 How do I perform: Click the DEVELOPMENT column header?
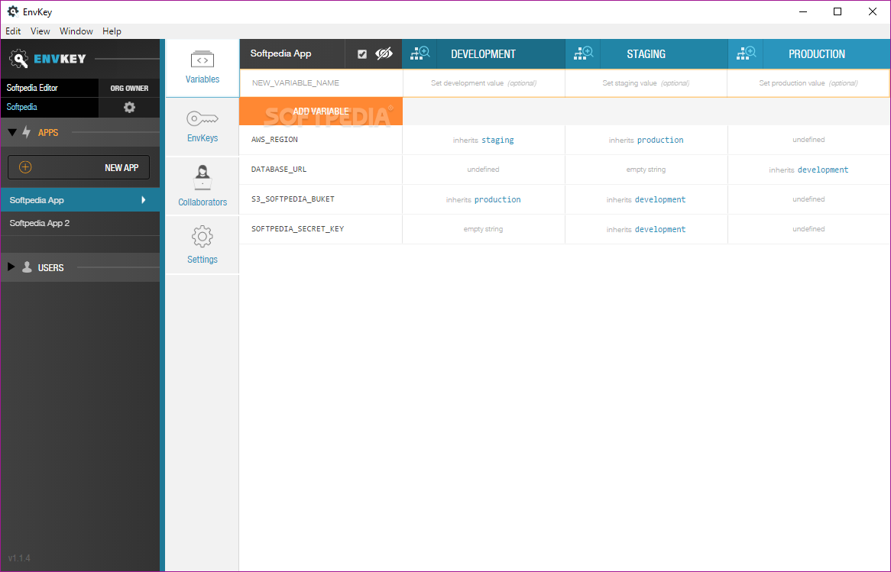(484, 54)
